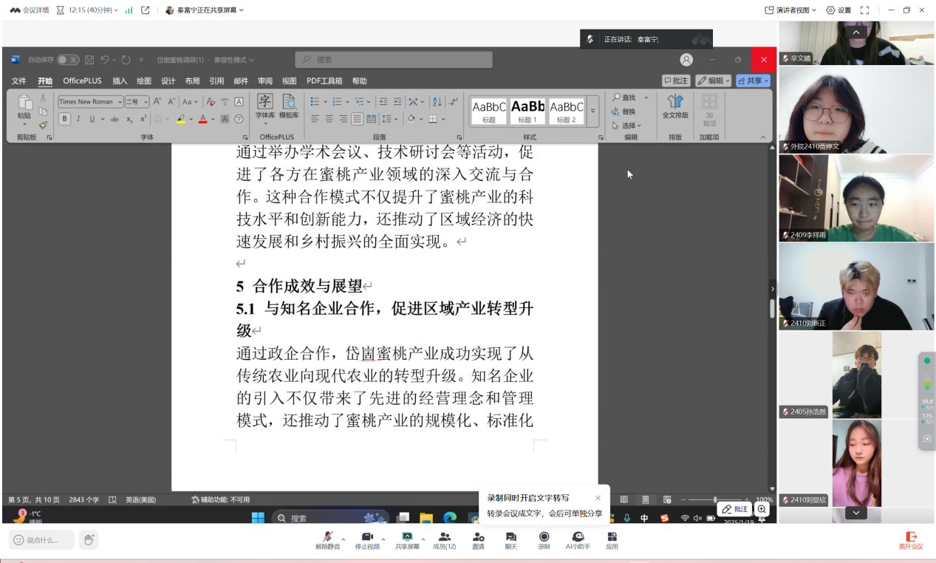The image size is (936, 563).
Task: Open the AI小助手 assistant
Action: pyautogui.click(x=578, y=540)
